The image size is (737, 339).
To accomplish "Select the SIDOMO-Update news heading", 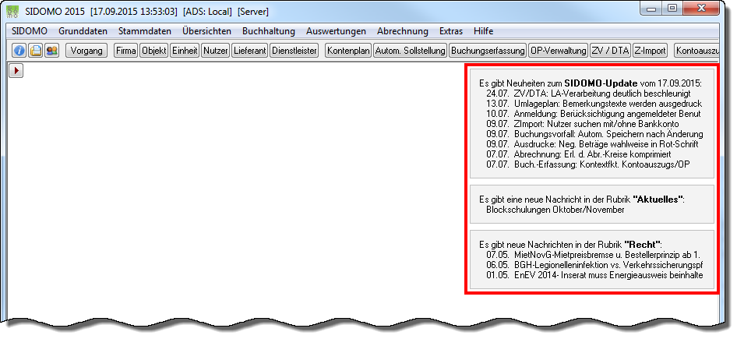I will pos(591,83).
